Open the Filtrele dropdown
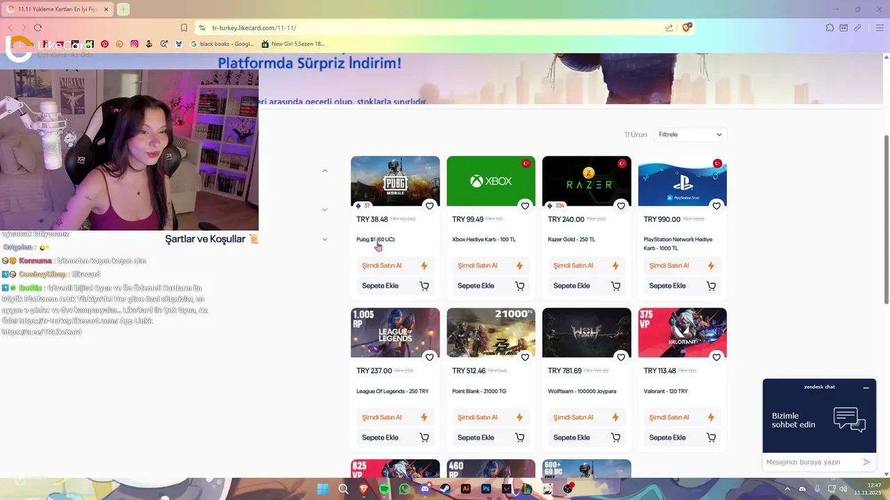This screenshot has height=500, width=890. click(690, 135)
